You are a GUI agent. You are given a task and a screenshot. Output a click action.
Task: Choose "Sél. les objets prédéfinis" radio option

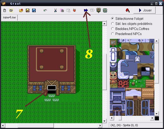(113, 24)
